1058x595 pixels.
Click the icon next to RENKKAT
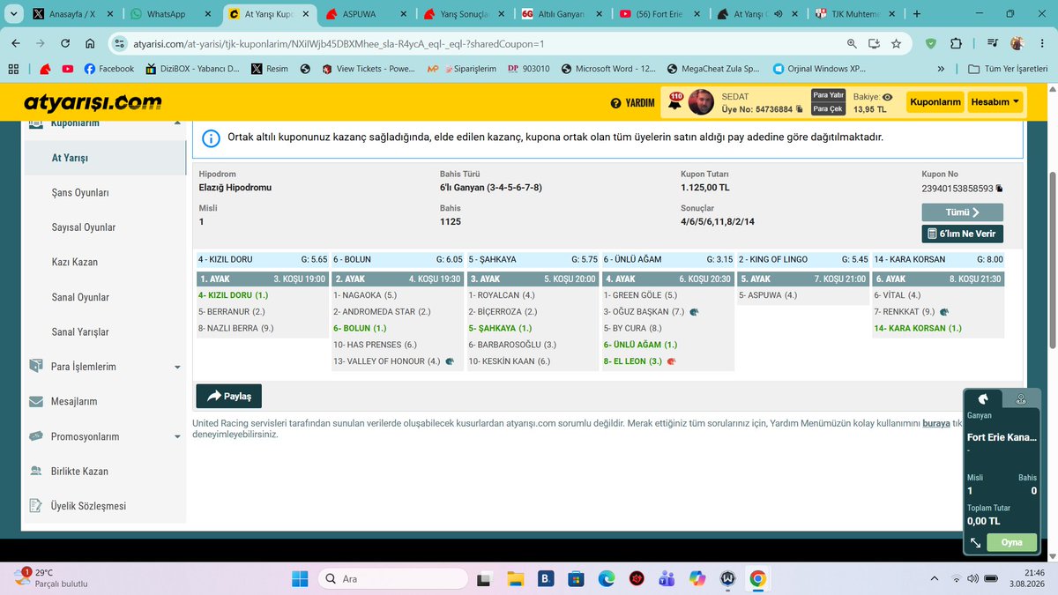(944, 312)
